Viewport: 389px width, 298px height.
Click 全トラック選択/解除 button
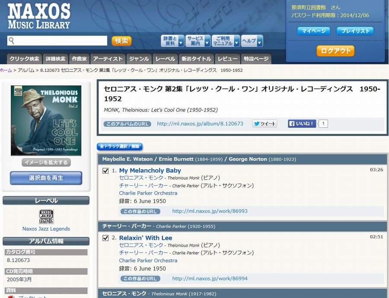coord(120,146)
